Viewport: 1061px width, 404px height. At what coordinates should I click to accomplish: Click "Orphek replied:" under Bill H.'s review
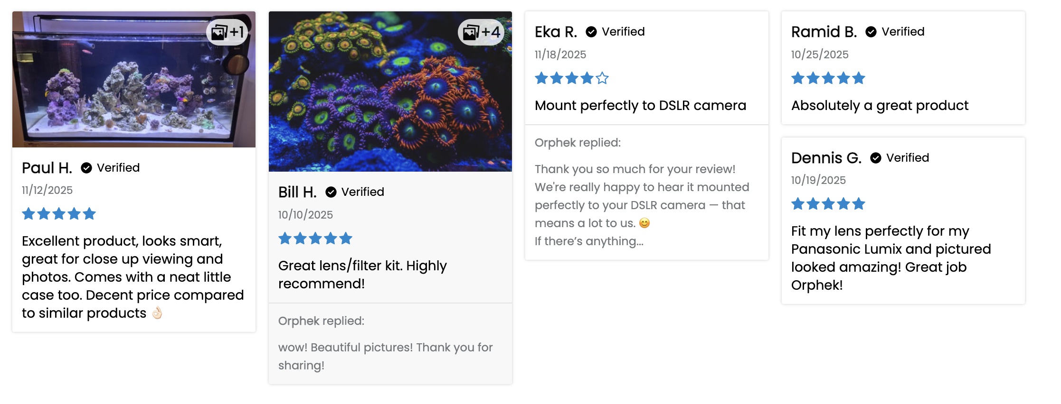[321, 321]
